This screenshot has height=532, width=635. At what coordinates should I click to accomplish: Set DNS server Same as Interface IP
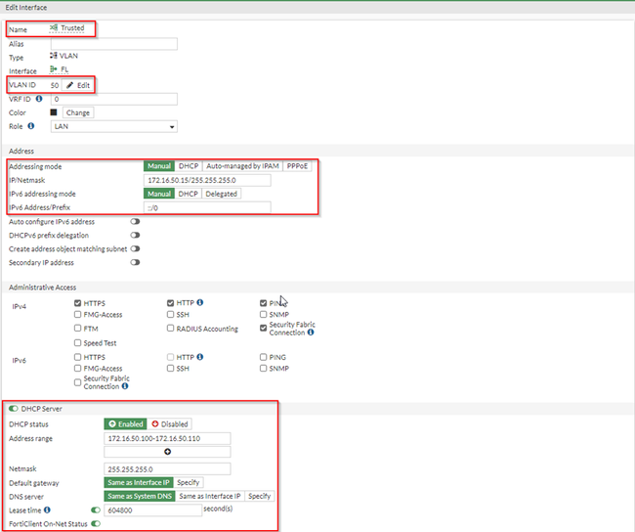click(x=210, y=496)
